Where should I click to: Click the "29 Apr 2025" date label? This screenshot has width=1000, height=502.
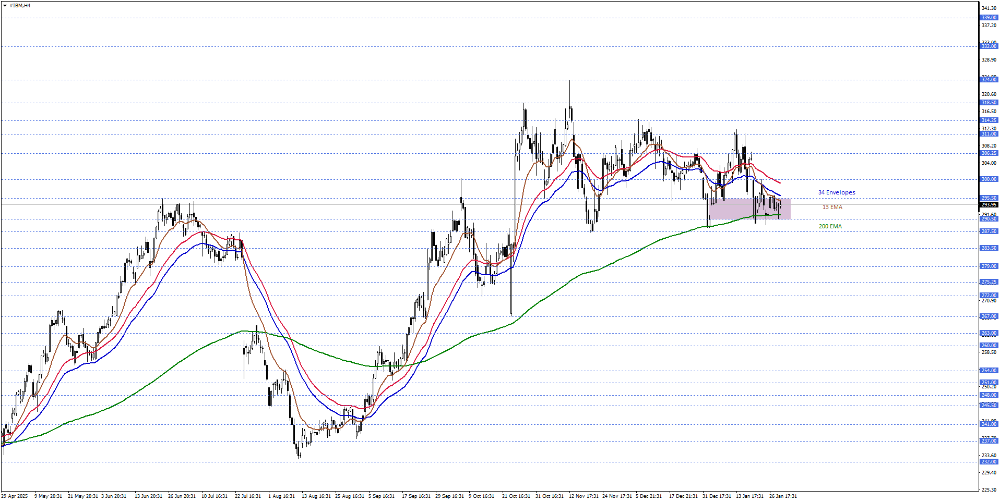click(x=15, y=496)
